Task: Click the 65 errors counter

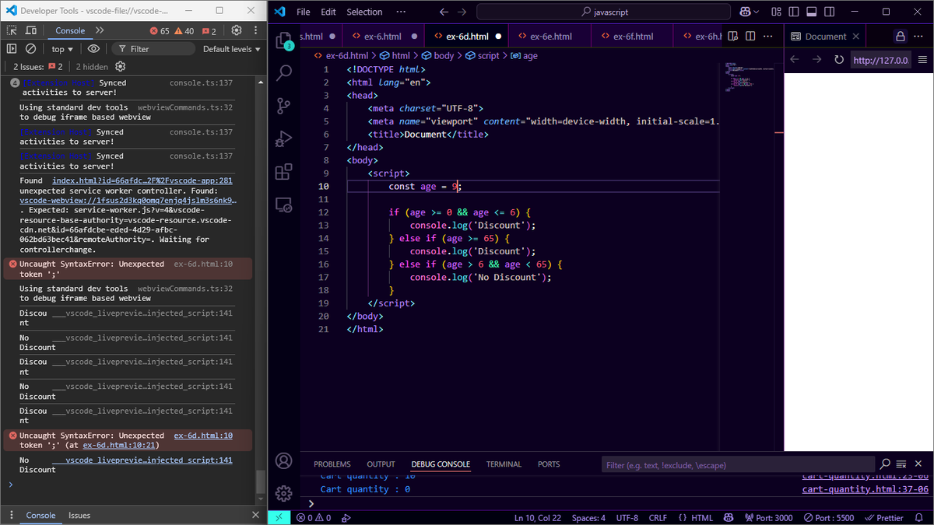Action: pos(160,31)
